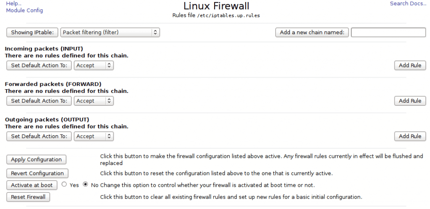Expand FORWARD chain default action dropdown
This screenshot has height=209, width=430.
94,101
